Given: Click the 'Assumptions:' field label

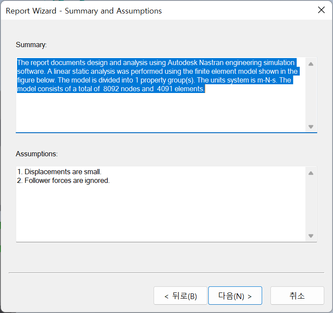Looking at the screenshot, I should click(37, 154).
